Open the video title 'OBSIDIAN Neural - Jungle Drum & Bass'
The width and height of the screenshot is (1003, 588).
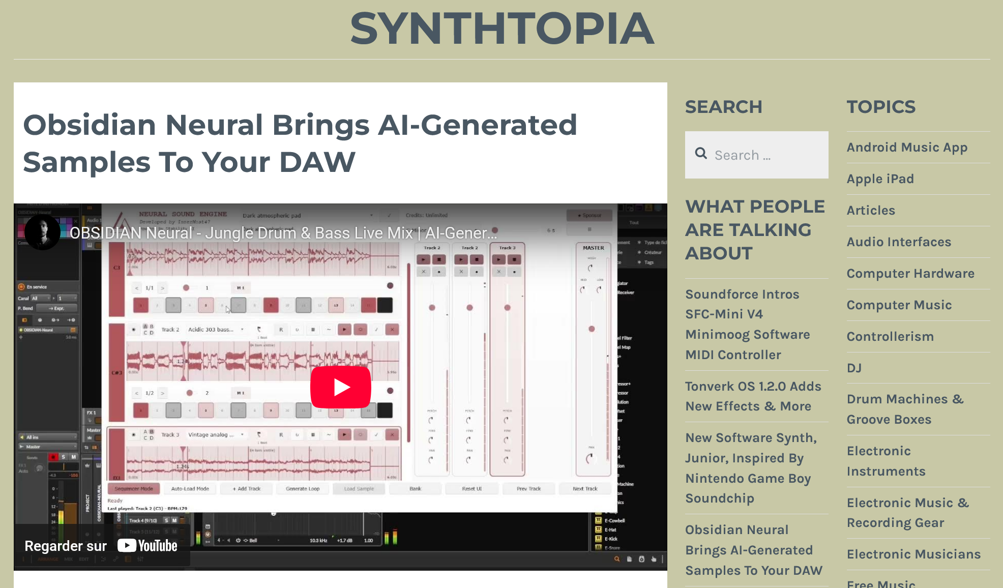coord(283,233)
